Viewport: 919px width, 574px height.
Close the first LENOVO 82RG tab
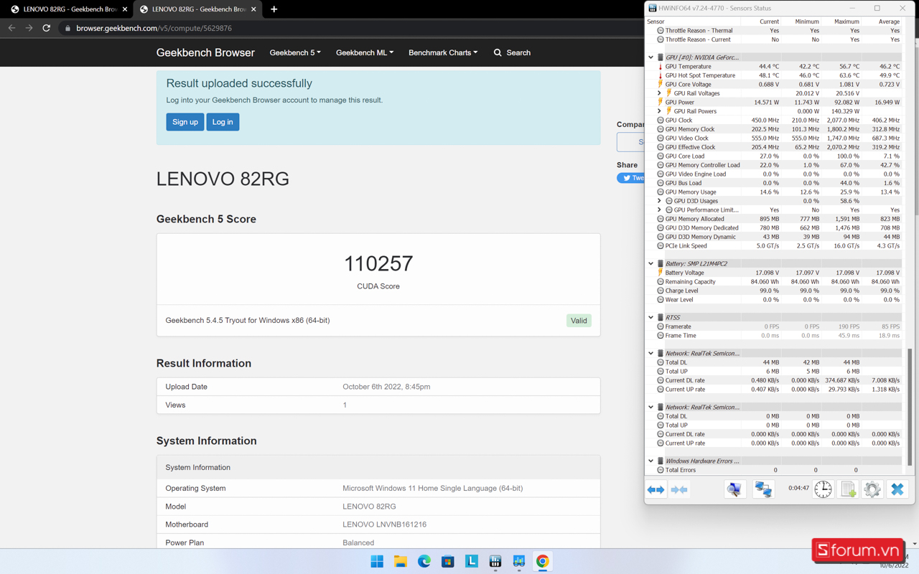(124, 9)
